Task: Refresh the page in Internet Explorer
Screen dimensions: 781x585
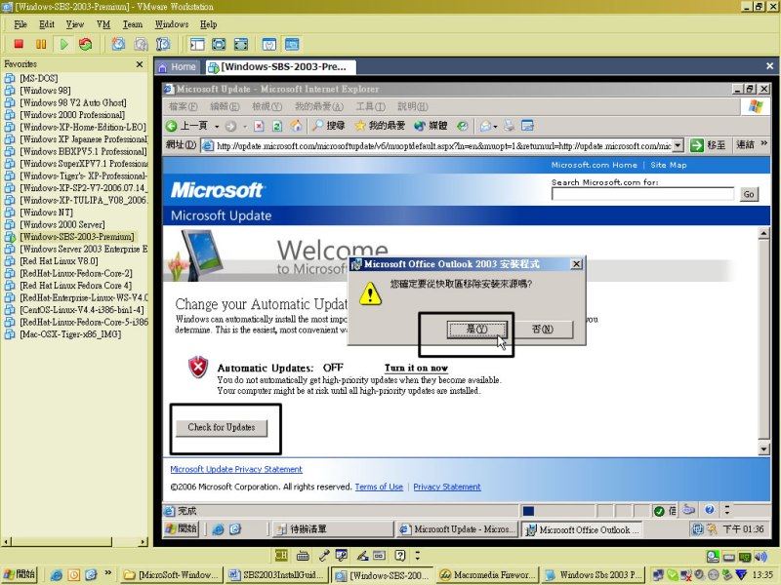Action: pos(277,127)
